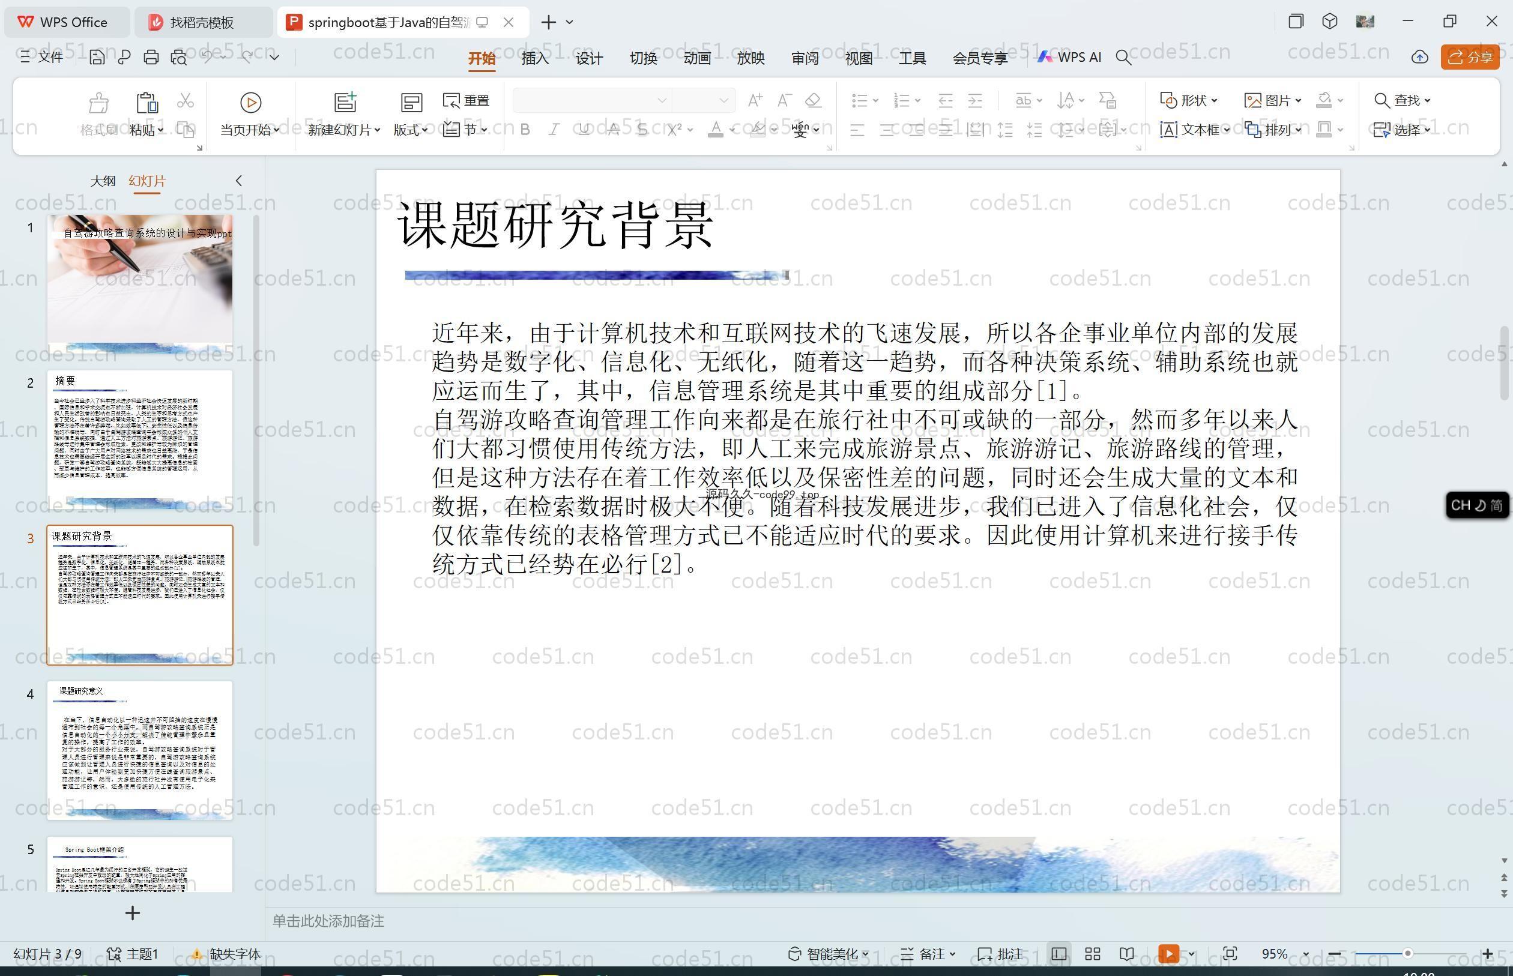Toggle Italic formatting
Viewport: 1513px width, 976px height.
(x=554, y=130)
